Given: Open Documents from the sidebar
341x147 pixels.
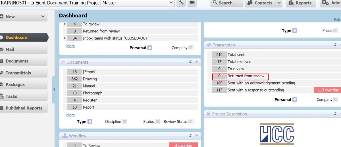Looking at the screenshot, I should (x=23, y=61).
